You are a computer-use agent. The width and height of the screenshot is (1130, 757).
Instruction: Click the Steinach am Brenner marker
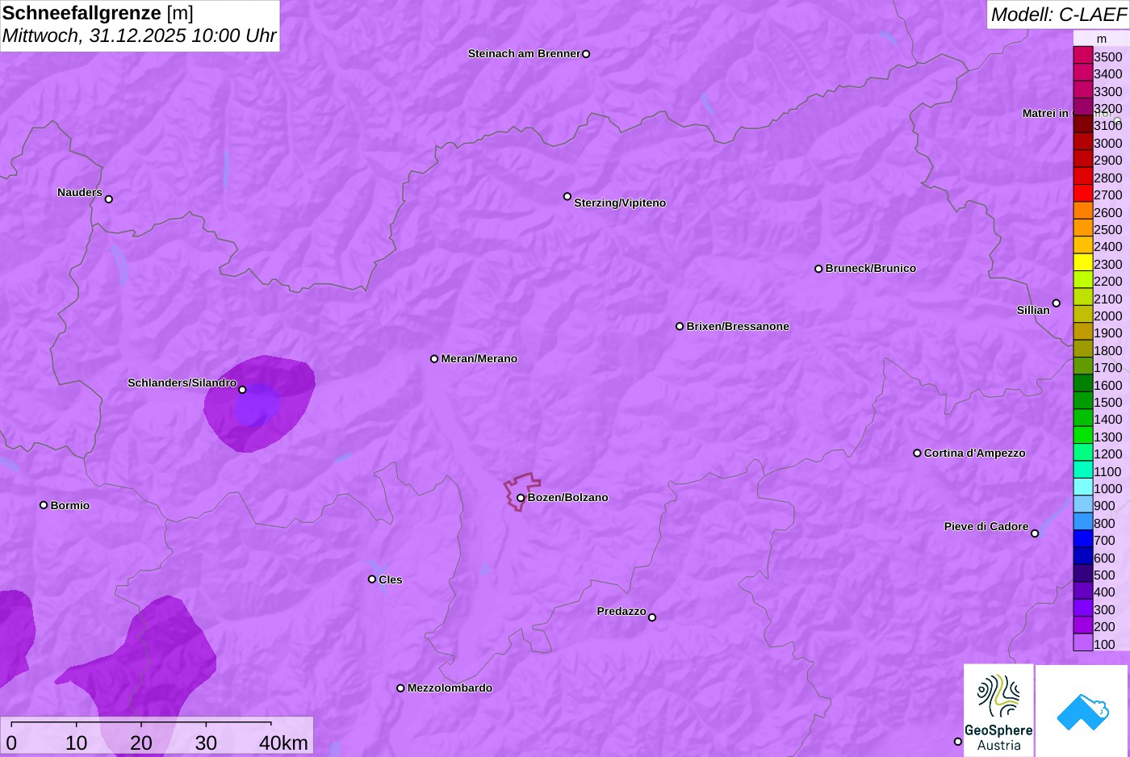point(586,54)
